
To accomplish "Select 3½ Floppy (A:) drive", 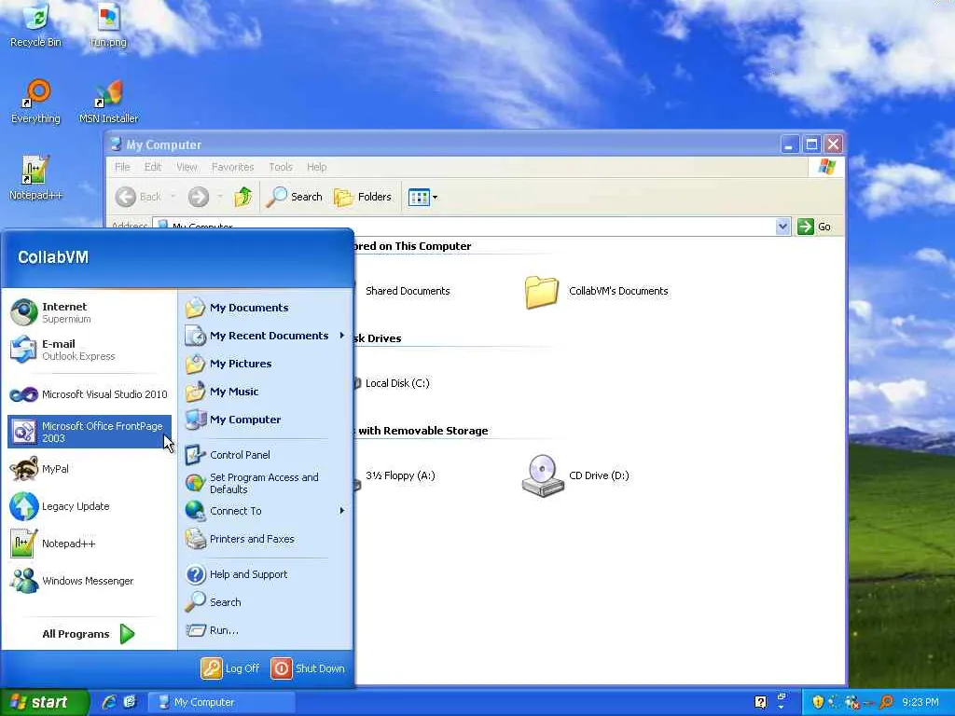I will (x=399, y=475).
